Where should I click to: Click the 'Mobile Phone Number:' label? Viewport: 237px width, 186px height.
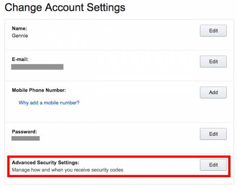coord(39,90)
